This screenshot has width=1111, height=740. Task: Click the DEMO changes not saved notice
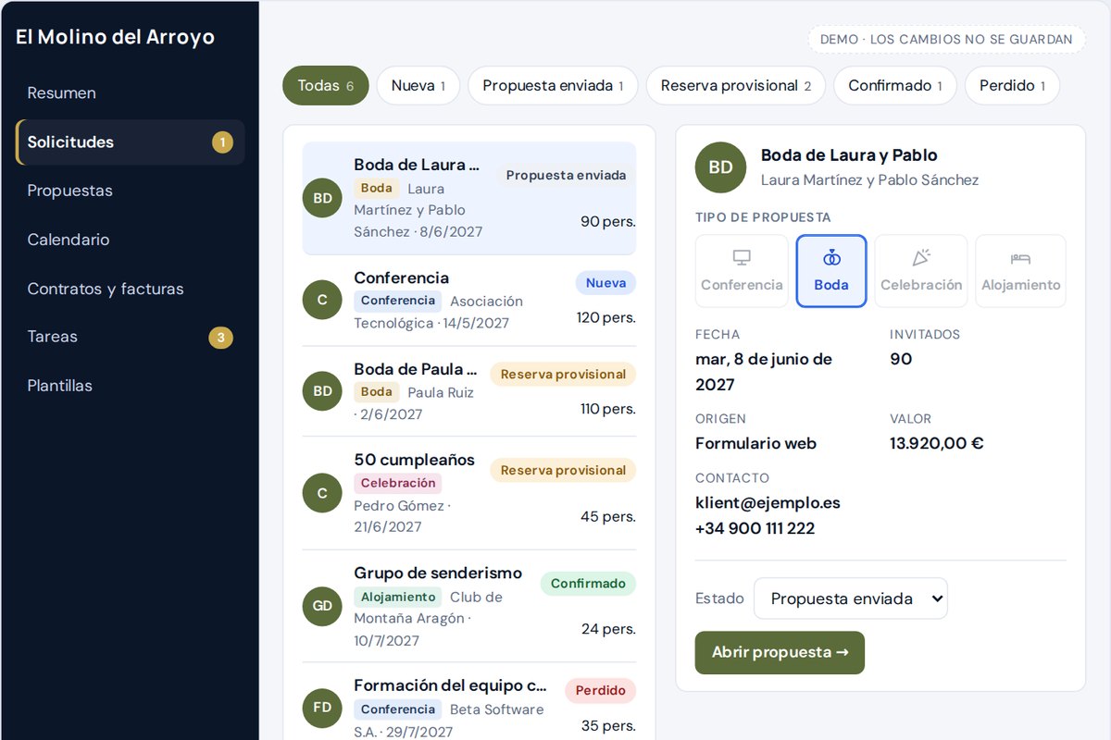(x=946, y=39)
